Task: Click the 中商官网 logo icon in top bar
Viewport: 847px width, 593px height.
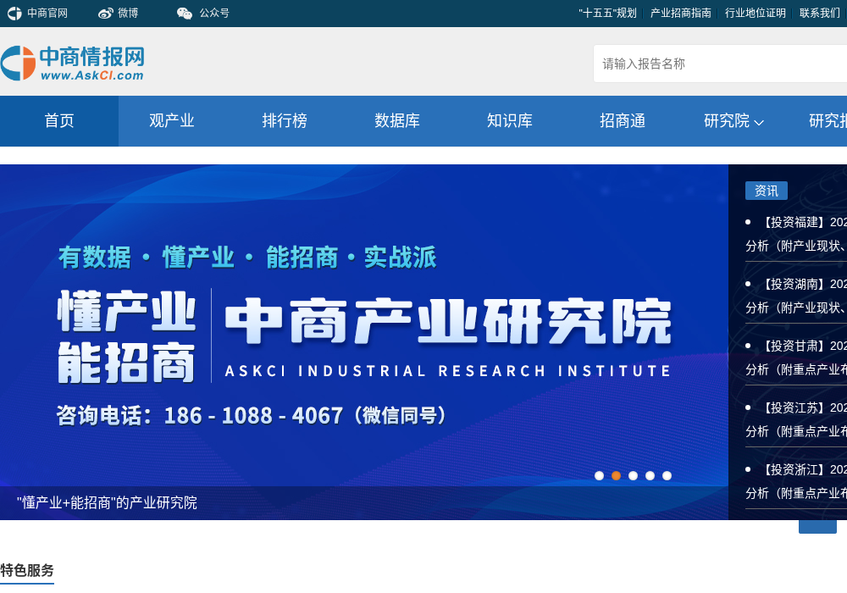Action: coord(14,13)
